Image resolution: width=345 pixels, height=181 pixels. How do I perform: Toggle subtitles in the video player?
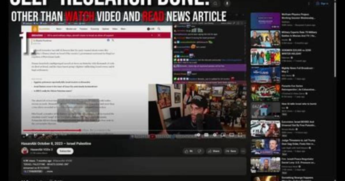[206, 135]
